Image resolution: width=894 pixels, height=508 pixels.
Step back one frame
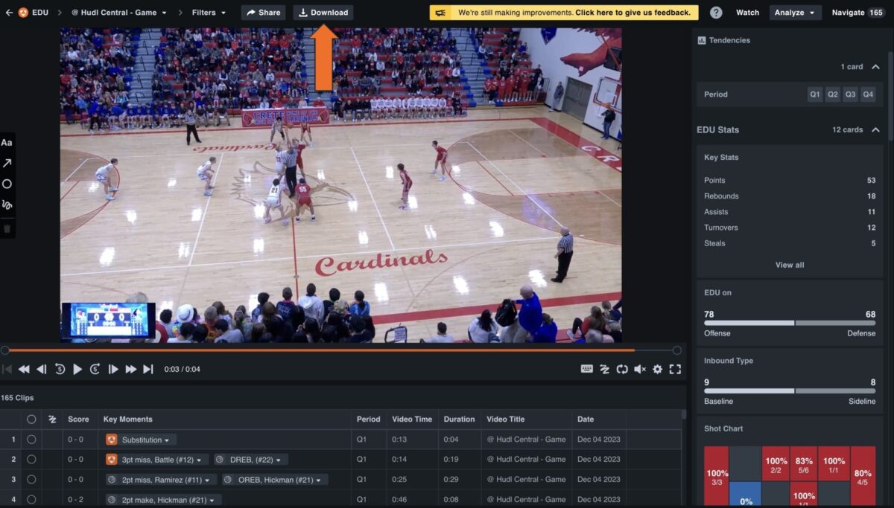coord(42,369)
